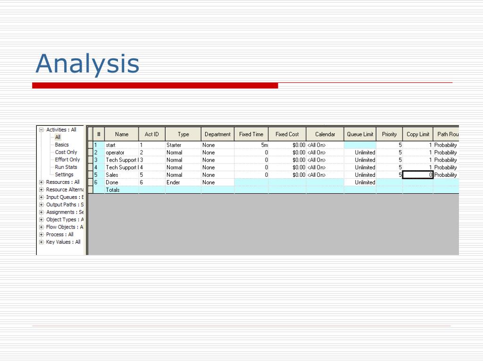Click the Act ID column header
The image size is (483, 362).
coord(152,134)
